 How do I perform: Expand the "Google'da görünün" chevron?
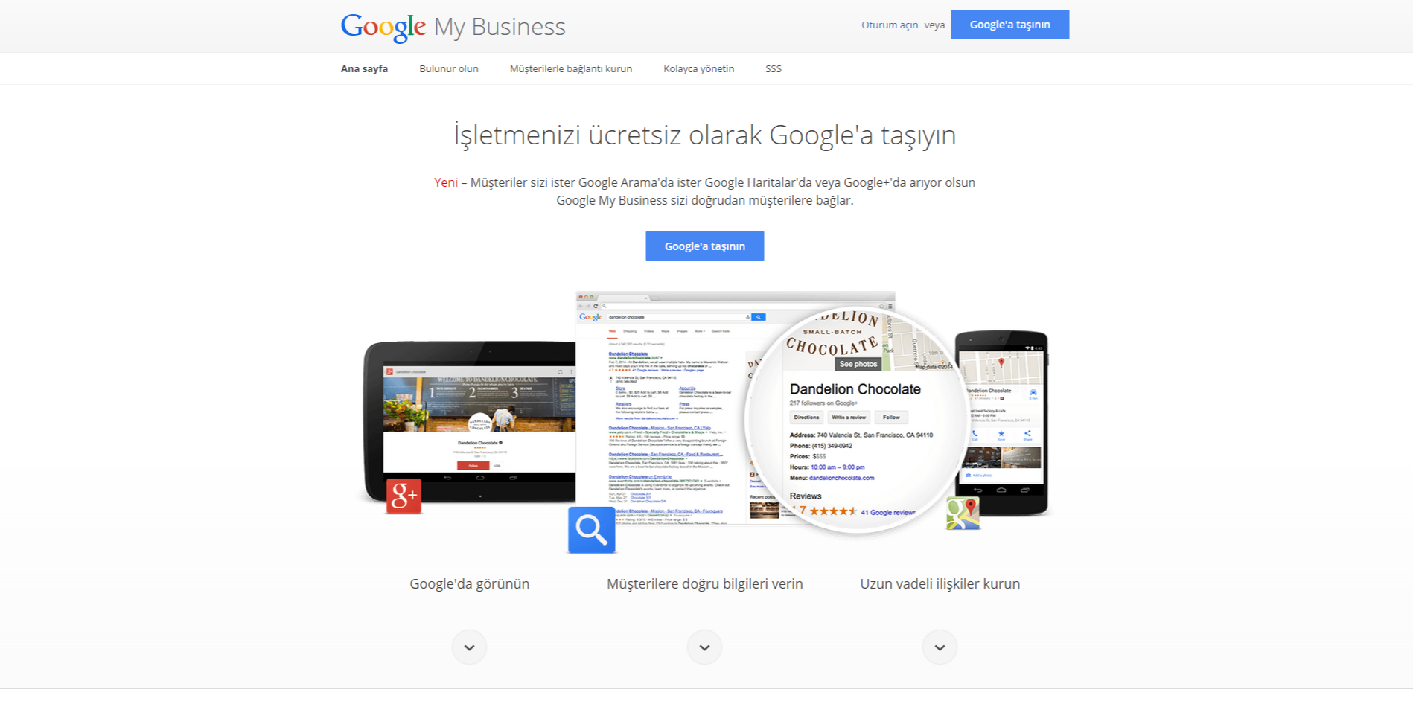(x=469, y=647)
